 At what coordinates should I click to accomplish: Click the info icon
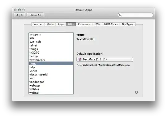[x=136, y=92]
